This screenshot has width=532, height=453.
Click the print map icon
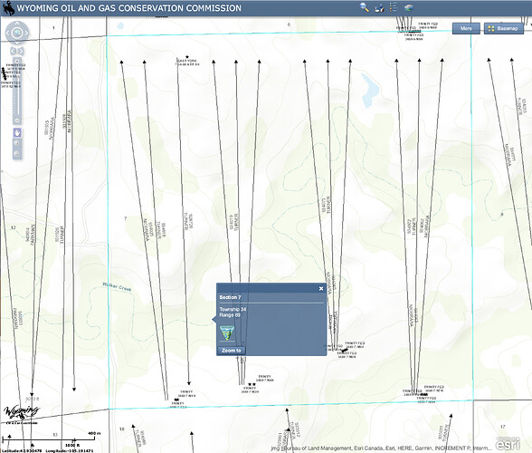coord(379,8)
